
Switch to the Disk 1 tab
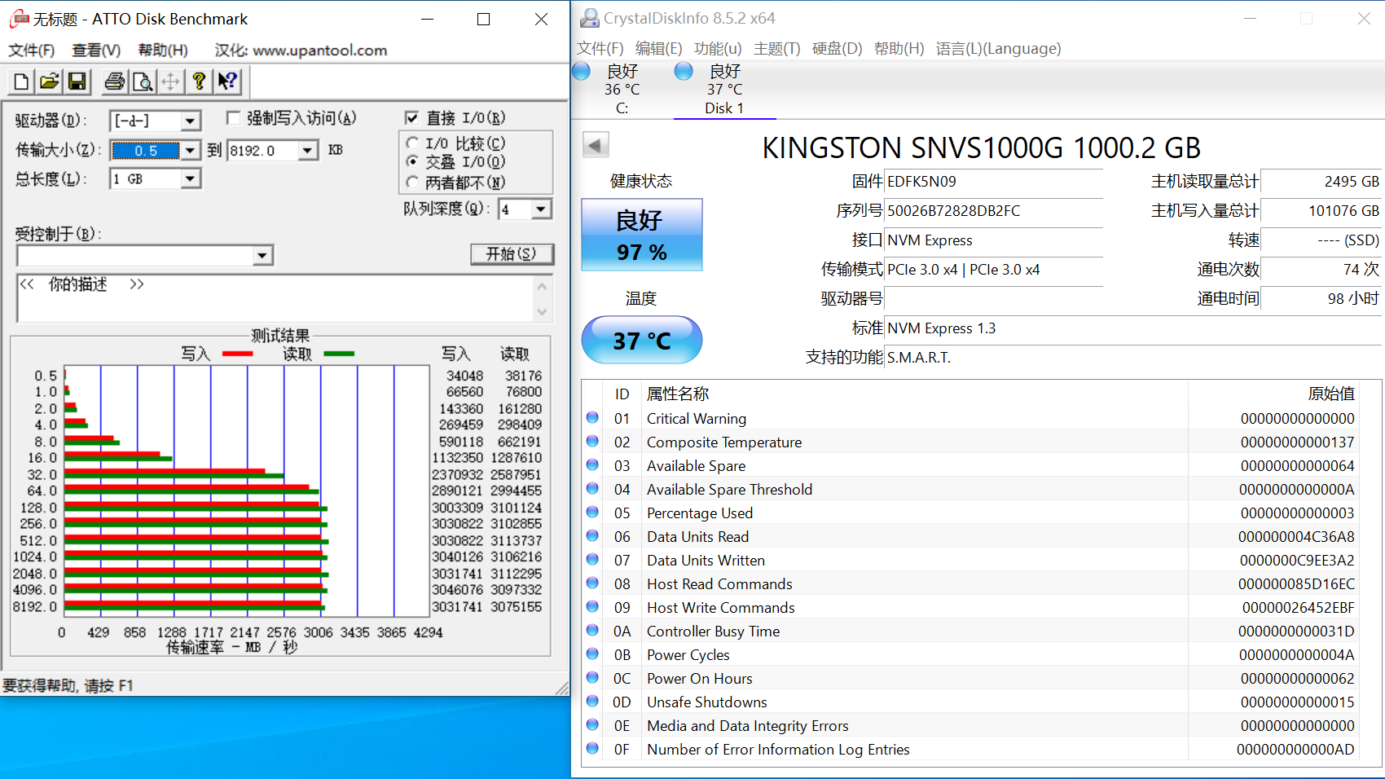click(x=724, y=90)
